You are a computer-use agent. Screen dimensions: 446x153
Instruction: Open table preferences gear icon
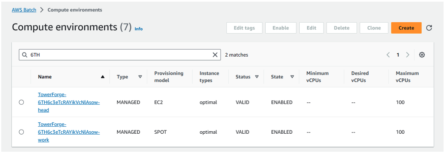click(422, 55)
